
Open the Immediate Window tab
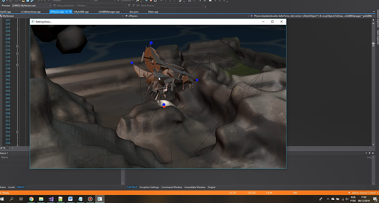195,187
